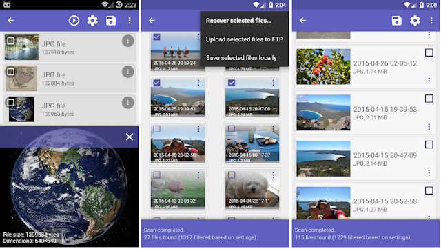Image resolution: width=441 pixels, height=249 pixels.
Task: Open options for 132884 bytes JPG file
Action: tap(127, 72)
